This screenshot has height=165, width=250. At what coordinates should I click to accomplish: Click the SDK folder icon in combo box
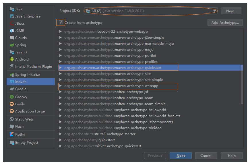coord(88,11)
